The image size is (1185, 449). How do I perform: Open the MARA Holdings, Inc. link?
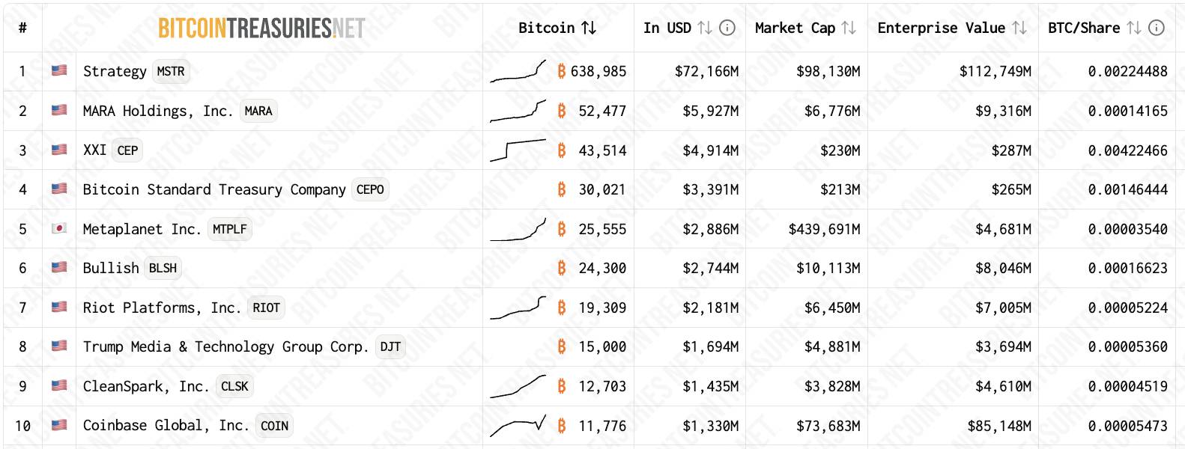tap(157, 111)
